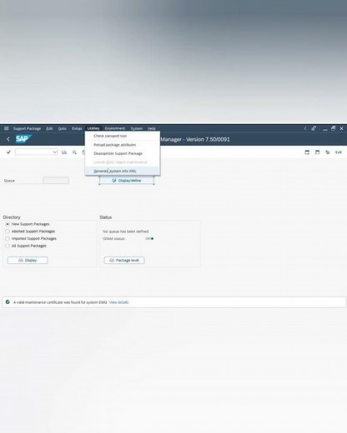Choose Disassemble Support Package entry
The image size is (347, 433).
point(123,153)
